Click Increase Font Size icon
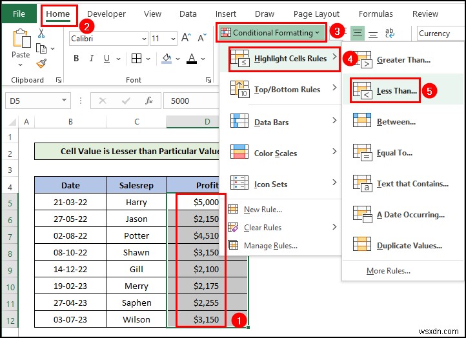Viewport: 466px width, 338px height. (187, 37)
